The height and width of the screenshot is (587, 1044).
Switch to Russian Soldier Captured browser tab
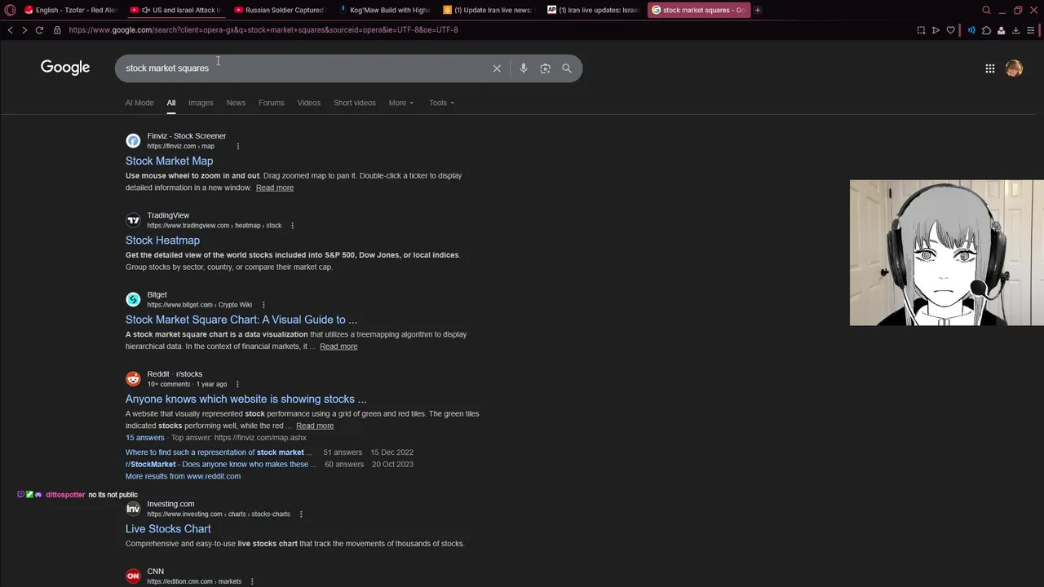[x=280, y=10]
